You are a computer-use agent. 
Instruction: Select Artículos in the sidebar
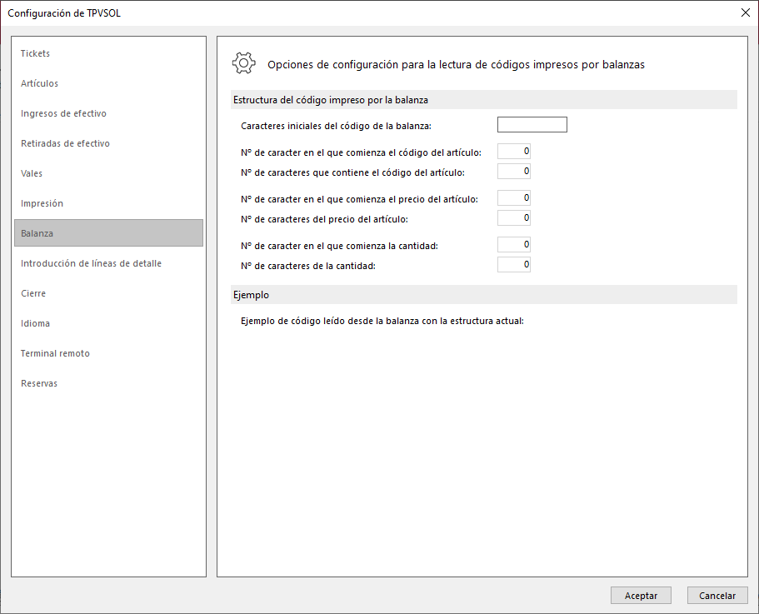click(x=108, y=83)
